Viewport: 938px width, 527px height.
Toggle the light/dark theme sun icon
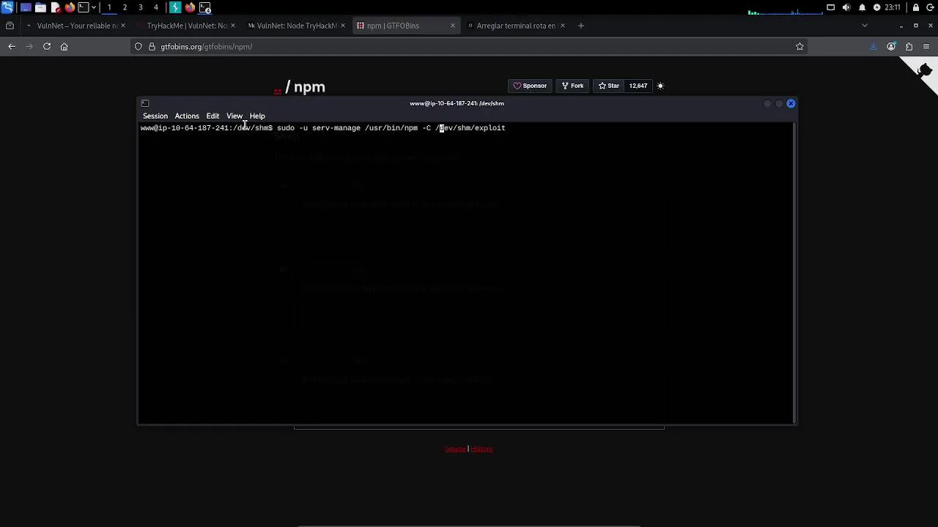click(660, 86)
